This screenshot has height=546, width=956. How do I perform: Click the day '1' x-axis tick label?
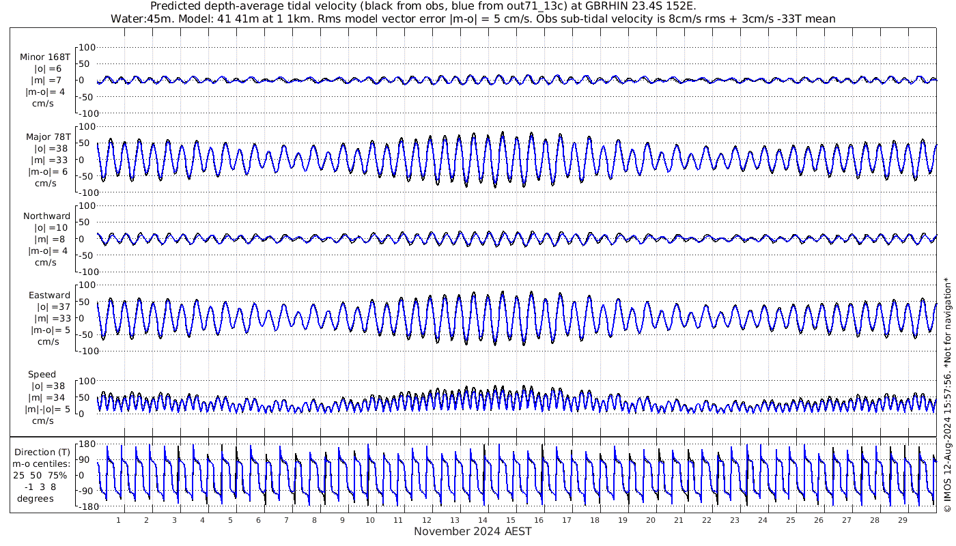(x=119, y=520)
